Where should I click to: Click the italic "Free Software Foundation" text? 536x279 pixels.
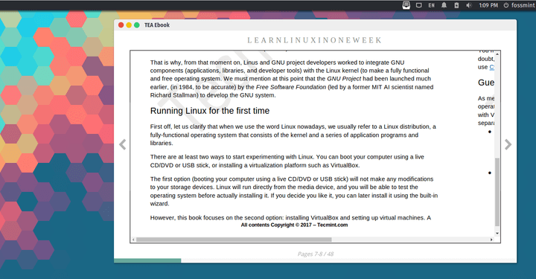(x=291, y=87)
